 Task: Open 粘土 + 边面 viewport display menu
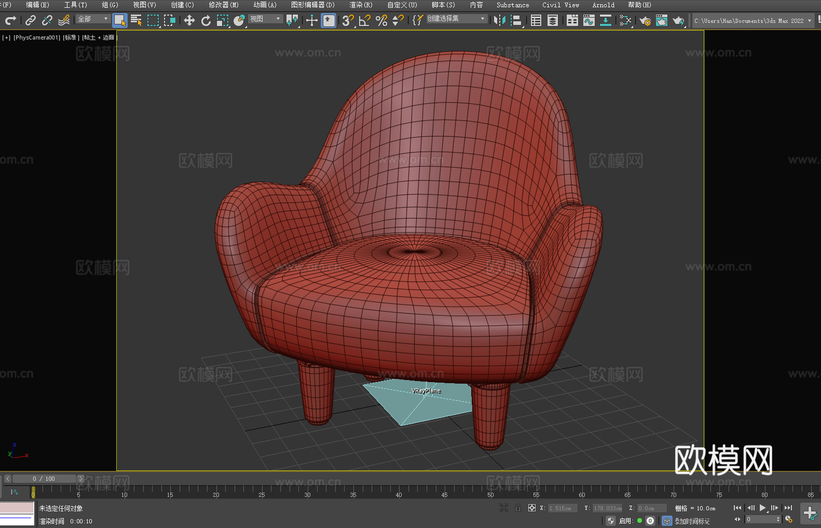tap(99, 37)
